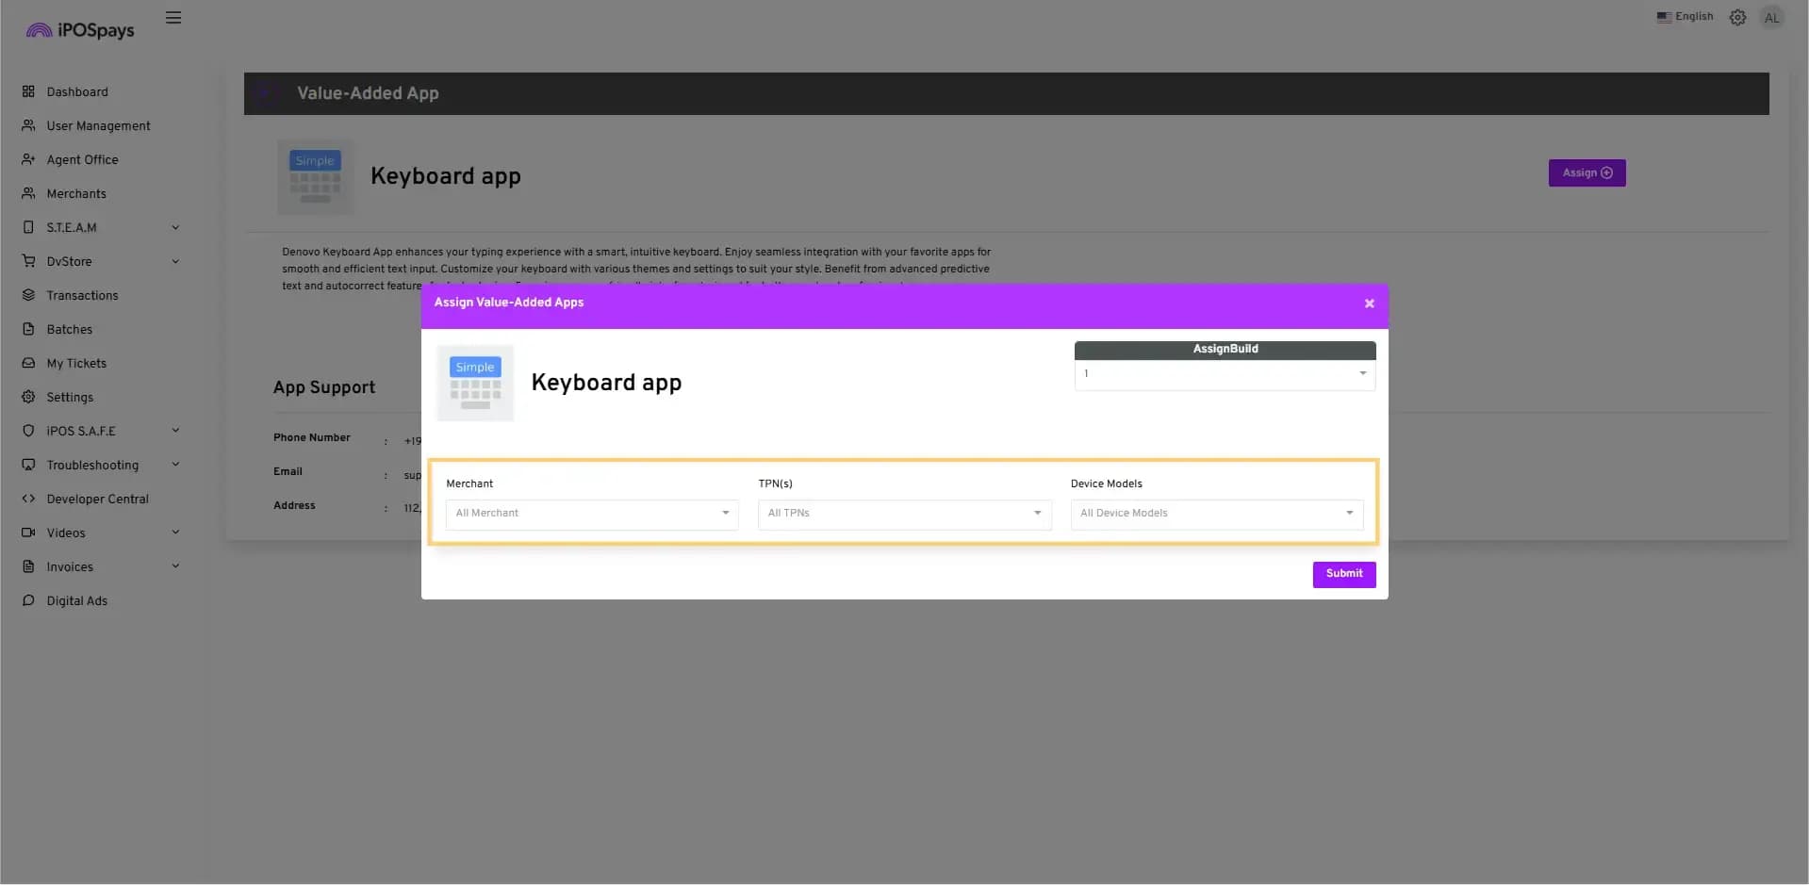Go to Transactions in sidebar
Screen dimensions: 1809x885
(82, 295)
